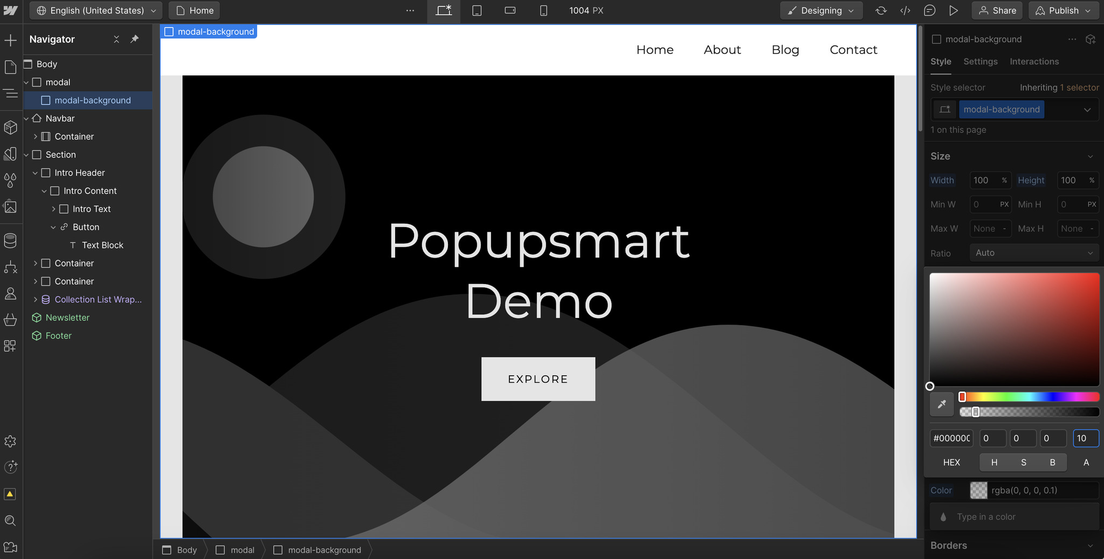Click the rgba color swatch
Screen dimensions: 1104x559
978,491
